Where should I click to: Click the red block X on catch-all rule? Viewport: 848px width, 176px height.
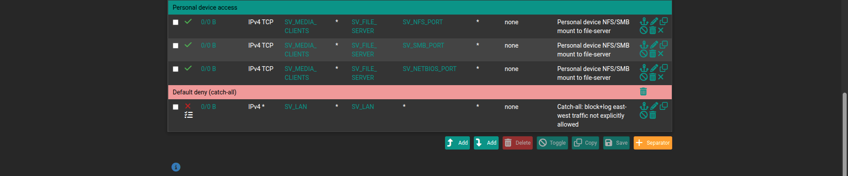188,106
